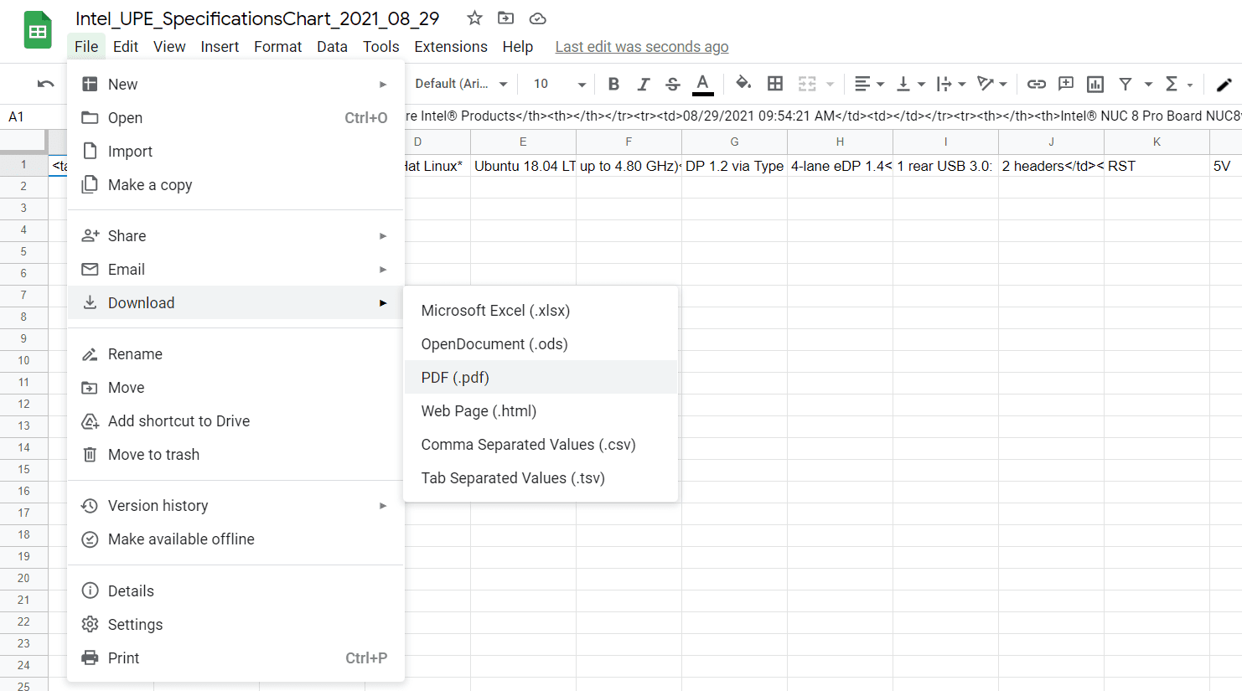Screen dimensions: 1242x691
Task: Choose Import from File menu
Action: tap(235, 151)
